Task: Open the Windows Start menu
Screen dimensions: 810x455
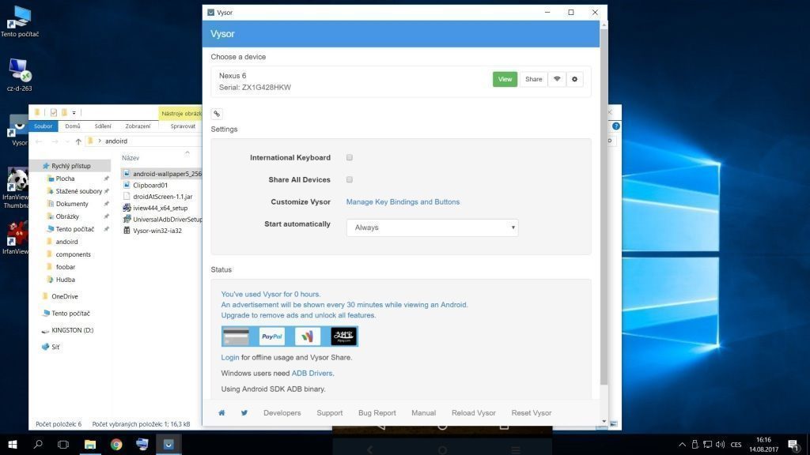Action: pyautogui.click(x=13, y=444)
